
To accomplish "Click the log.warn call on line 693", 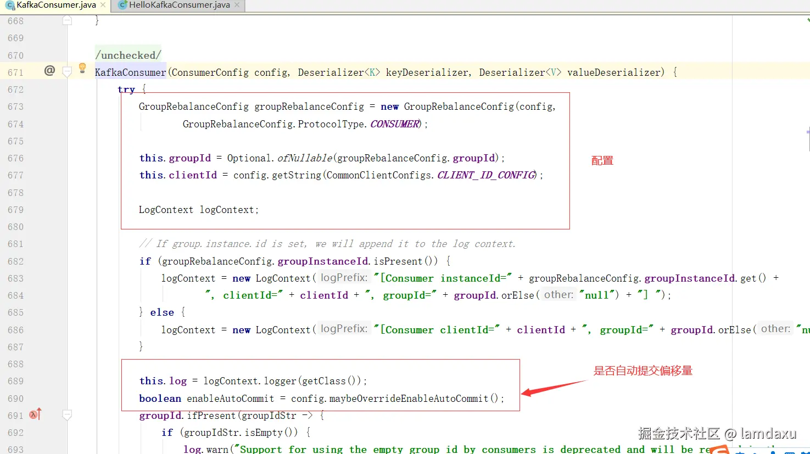I will click(205, 449).
